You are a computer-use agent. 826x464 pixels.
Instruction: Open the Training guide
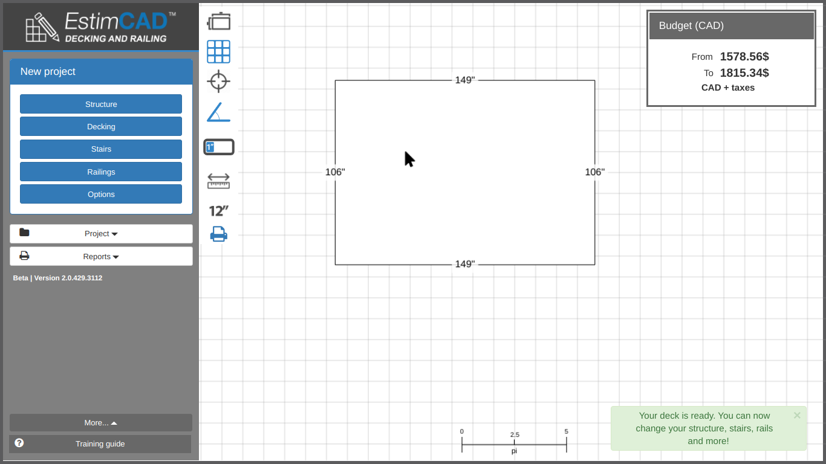100,444
